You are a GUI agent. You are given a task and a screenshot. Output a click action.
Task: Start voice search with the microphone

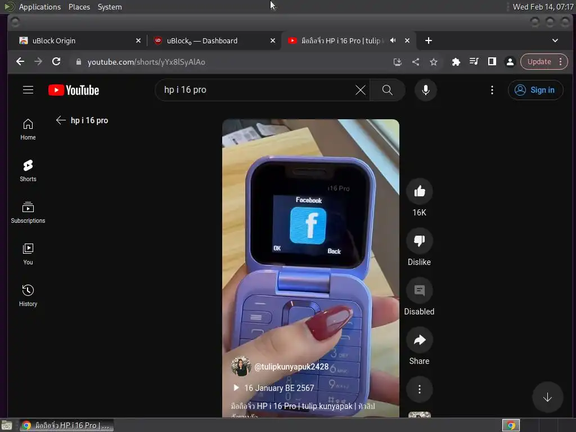[425, 90]
